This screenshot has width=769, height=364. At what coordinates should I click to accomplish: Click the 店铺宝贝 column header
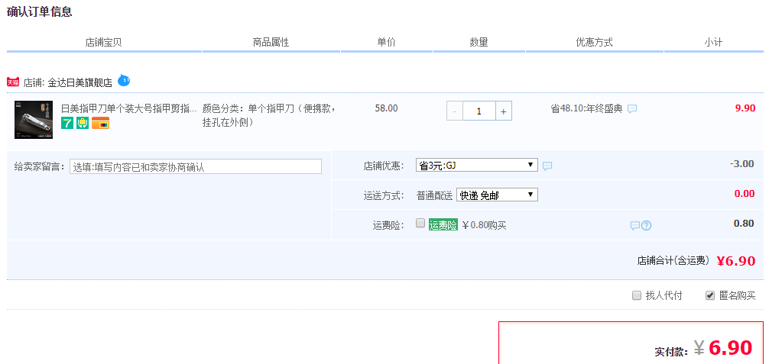tap(103, 42)
